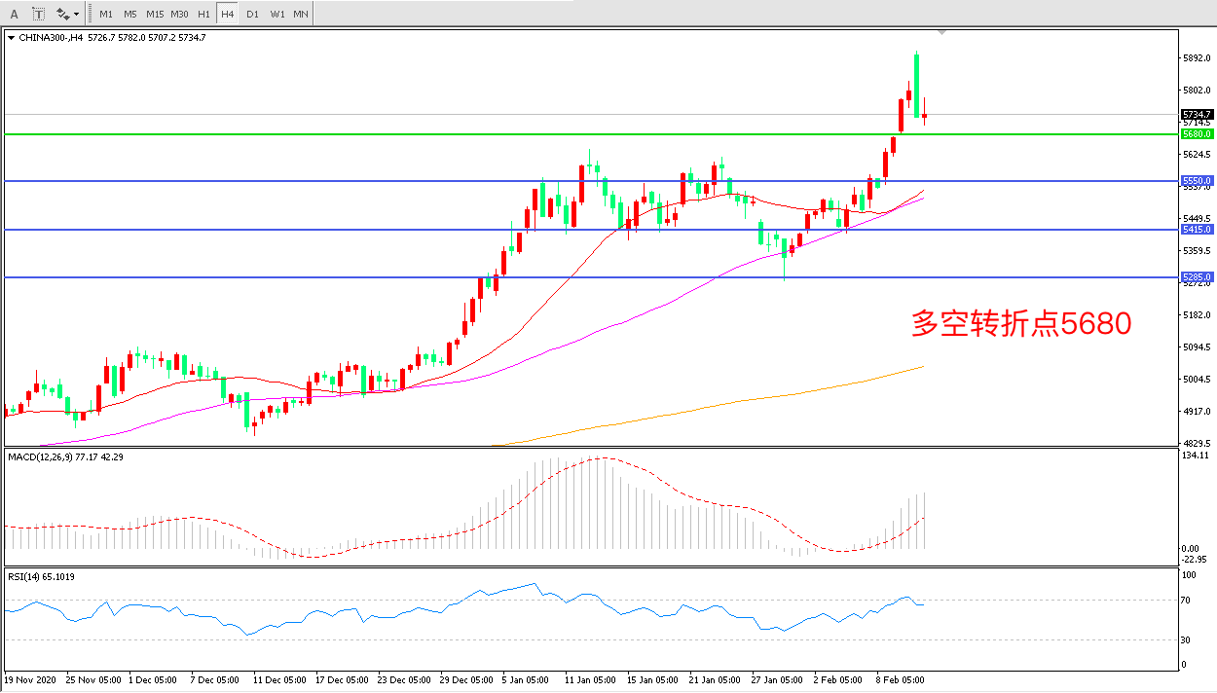
Task: Enable the D1 daily timeframe
Action: [252, 14]
